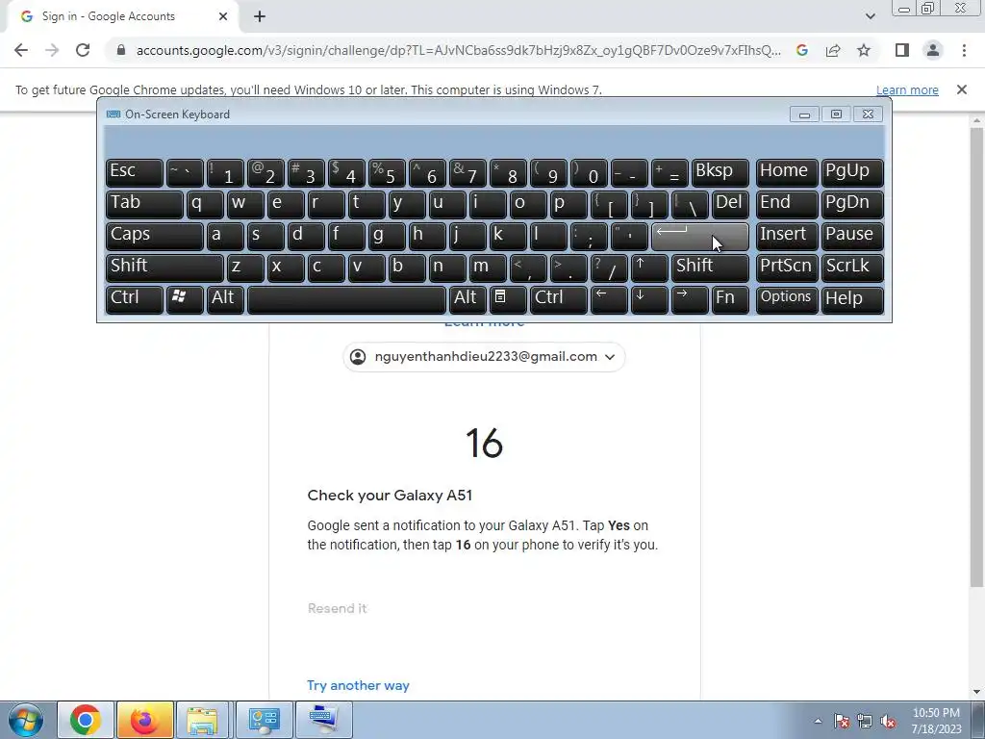Toggle the right Ctrl key
The height and width of the screenshot is (739, 985).
coord(559,299)
